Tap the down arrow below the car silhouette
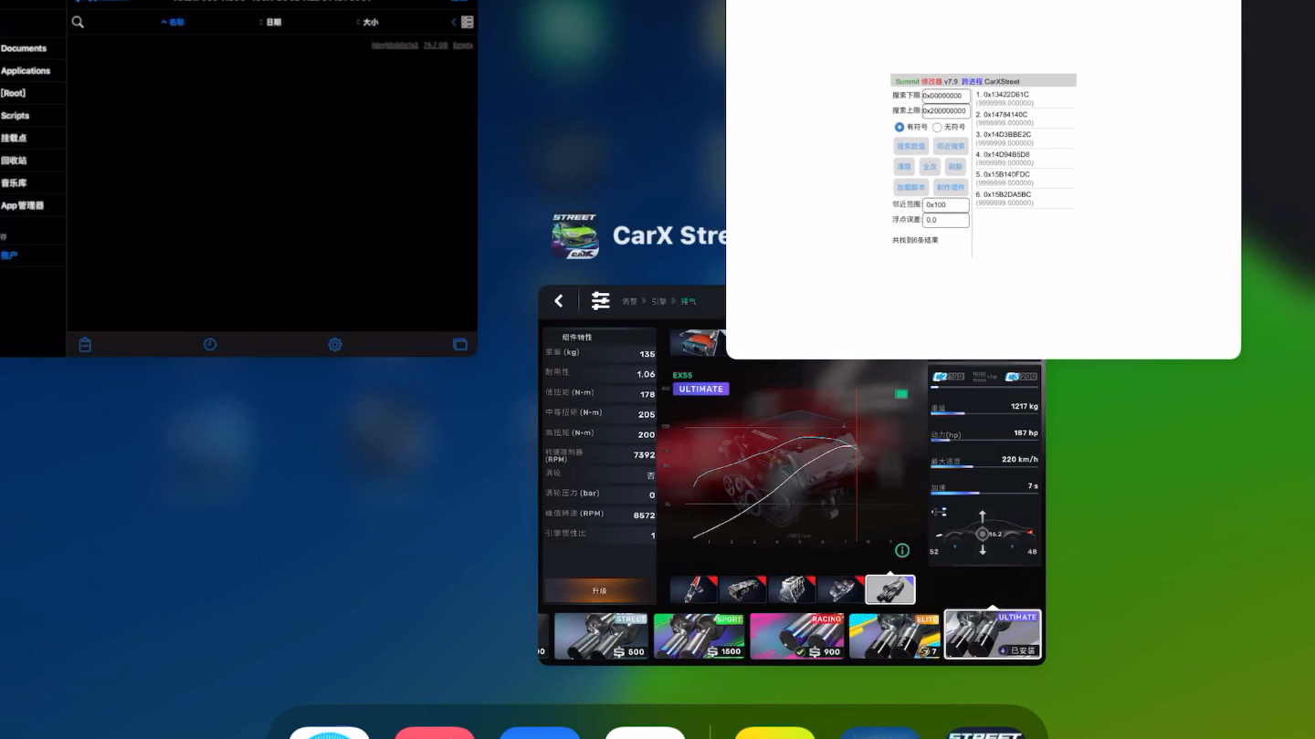The height and width of the screenshot is (739, 1315). click(983, 550)
